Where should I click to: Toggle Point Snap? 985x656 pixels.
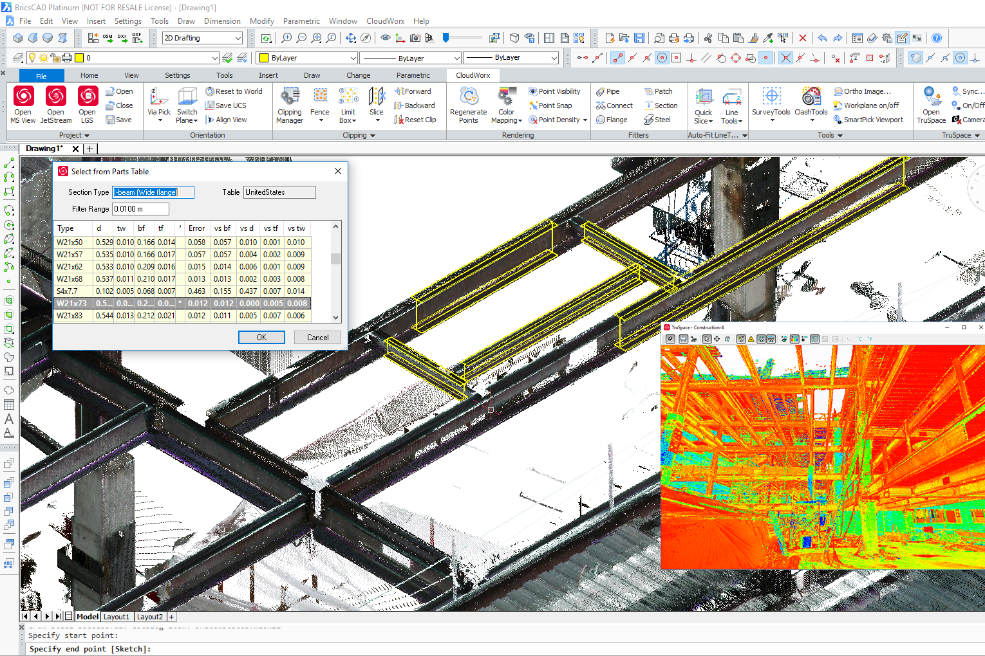(550, 105)
